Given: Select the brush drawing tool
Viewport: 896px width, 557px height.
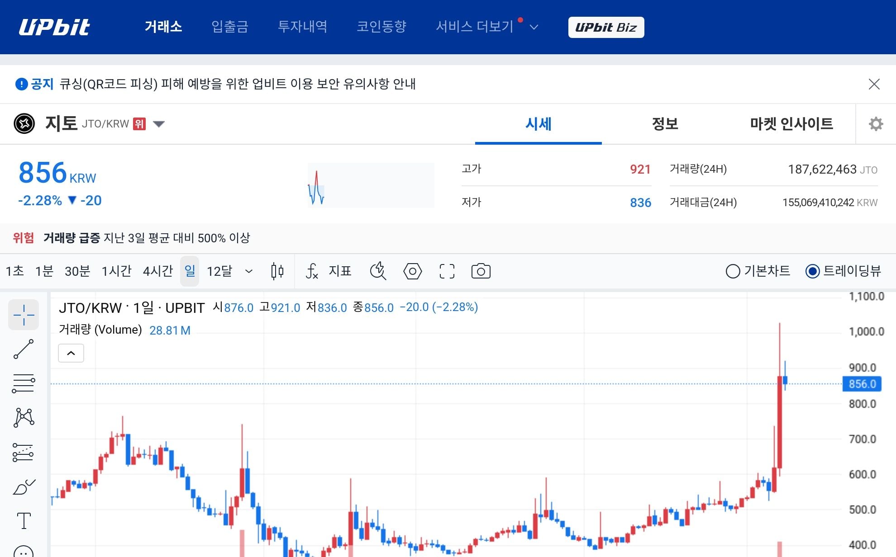Looking at the screenshot, I should (24, 487).
